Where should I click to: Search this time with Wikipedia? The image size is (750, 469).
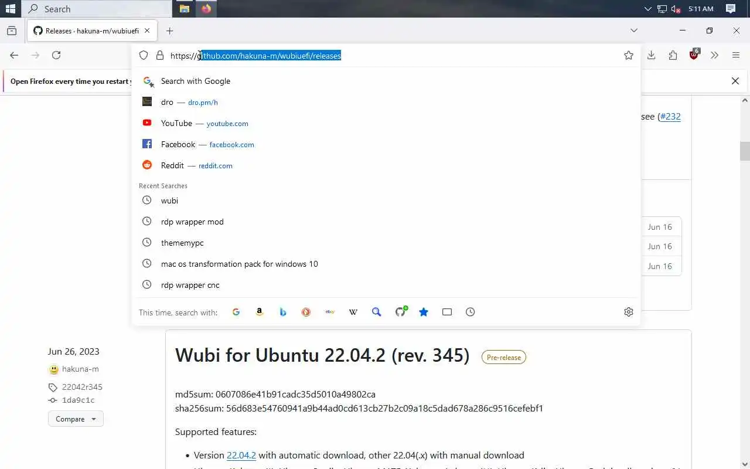pos(353,312)
